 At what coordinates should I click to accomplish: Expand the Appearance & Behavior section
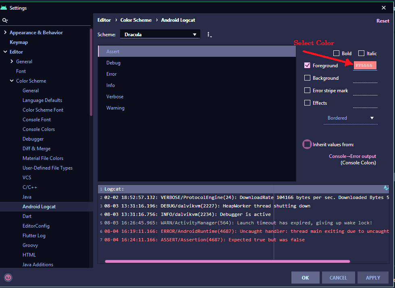pyautogui.click(x=5, y=33)
